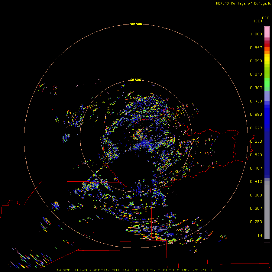Image resolution: width=272 pixels, height=272 pixels.
Task: Select the 0.573 legend value
Action: pyautogui.click(x=256, y=141)
